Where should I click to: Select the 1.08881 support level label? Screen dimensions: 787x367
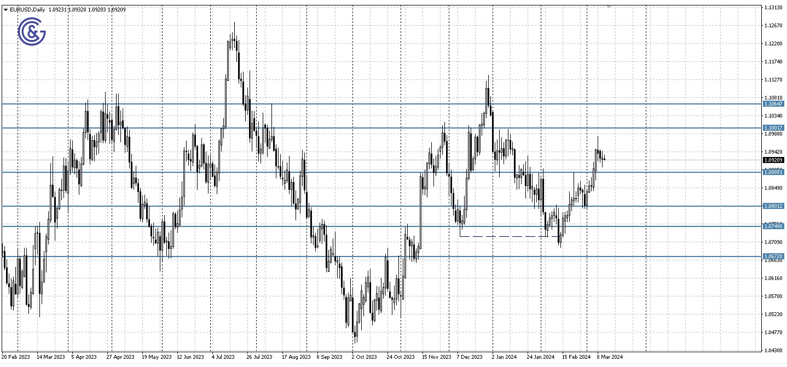point(773,171)
